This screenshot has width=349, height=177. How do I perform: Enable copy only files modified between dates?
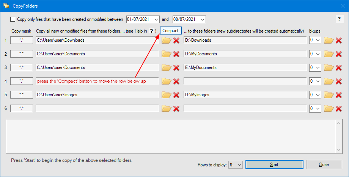[13, 19]
